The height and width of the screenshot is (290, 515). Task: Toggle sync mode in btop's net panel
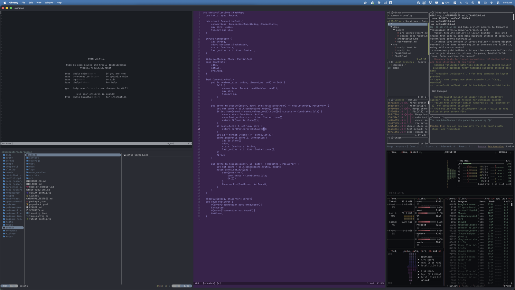click(407, 251)
